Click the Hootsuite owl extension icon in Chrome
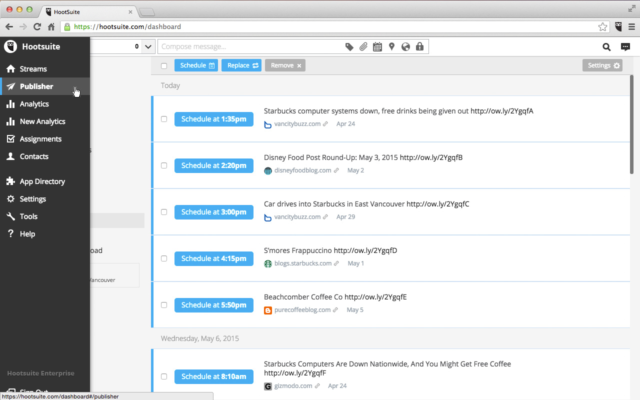This screenshot has height=400, width=640. pyautogui.click(x=618, y=27)
